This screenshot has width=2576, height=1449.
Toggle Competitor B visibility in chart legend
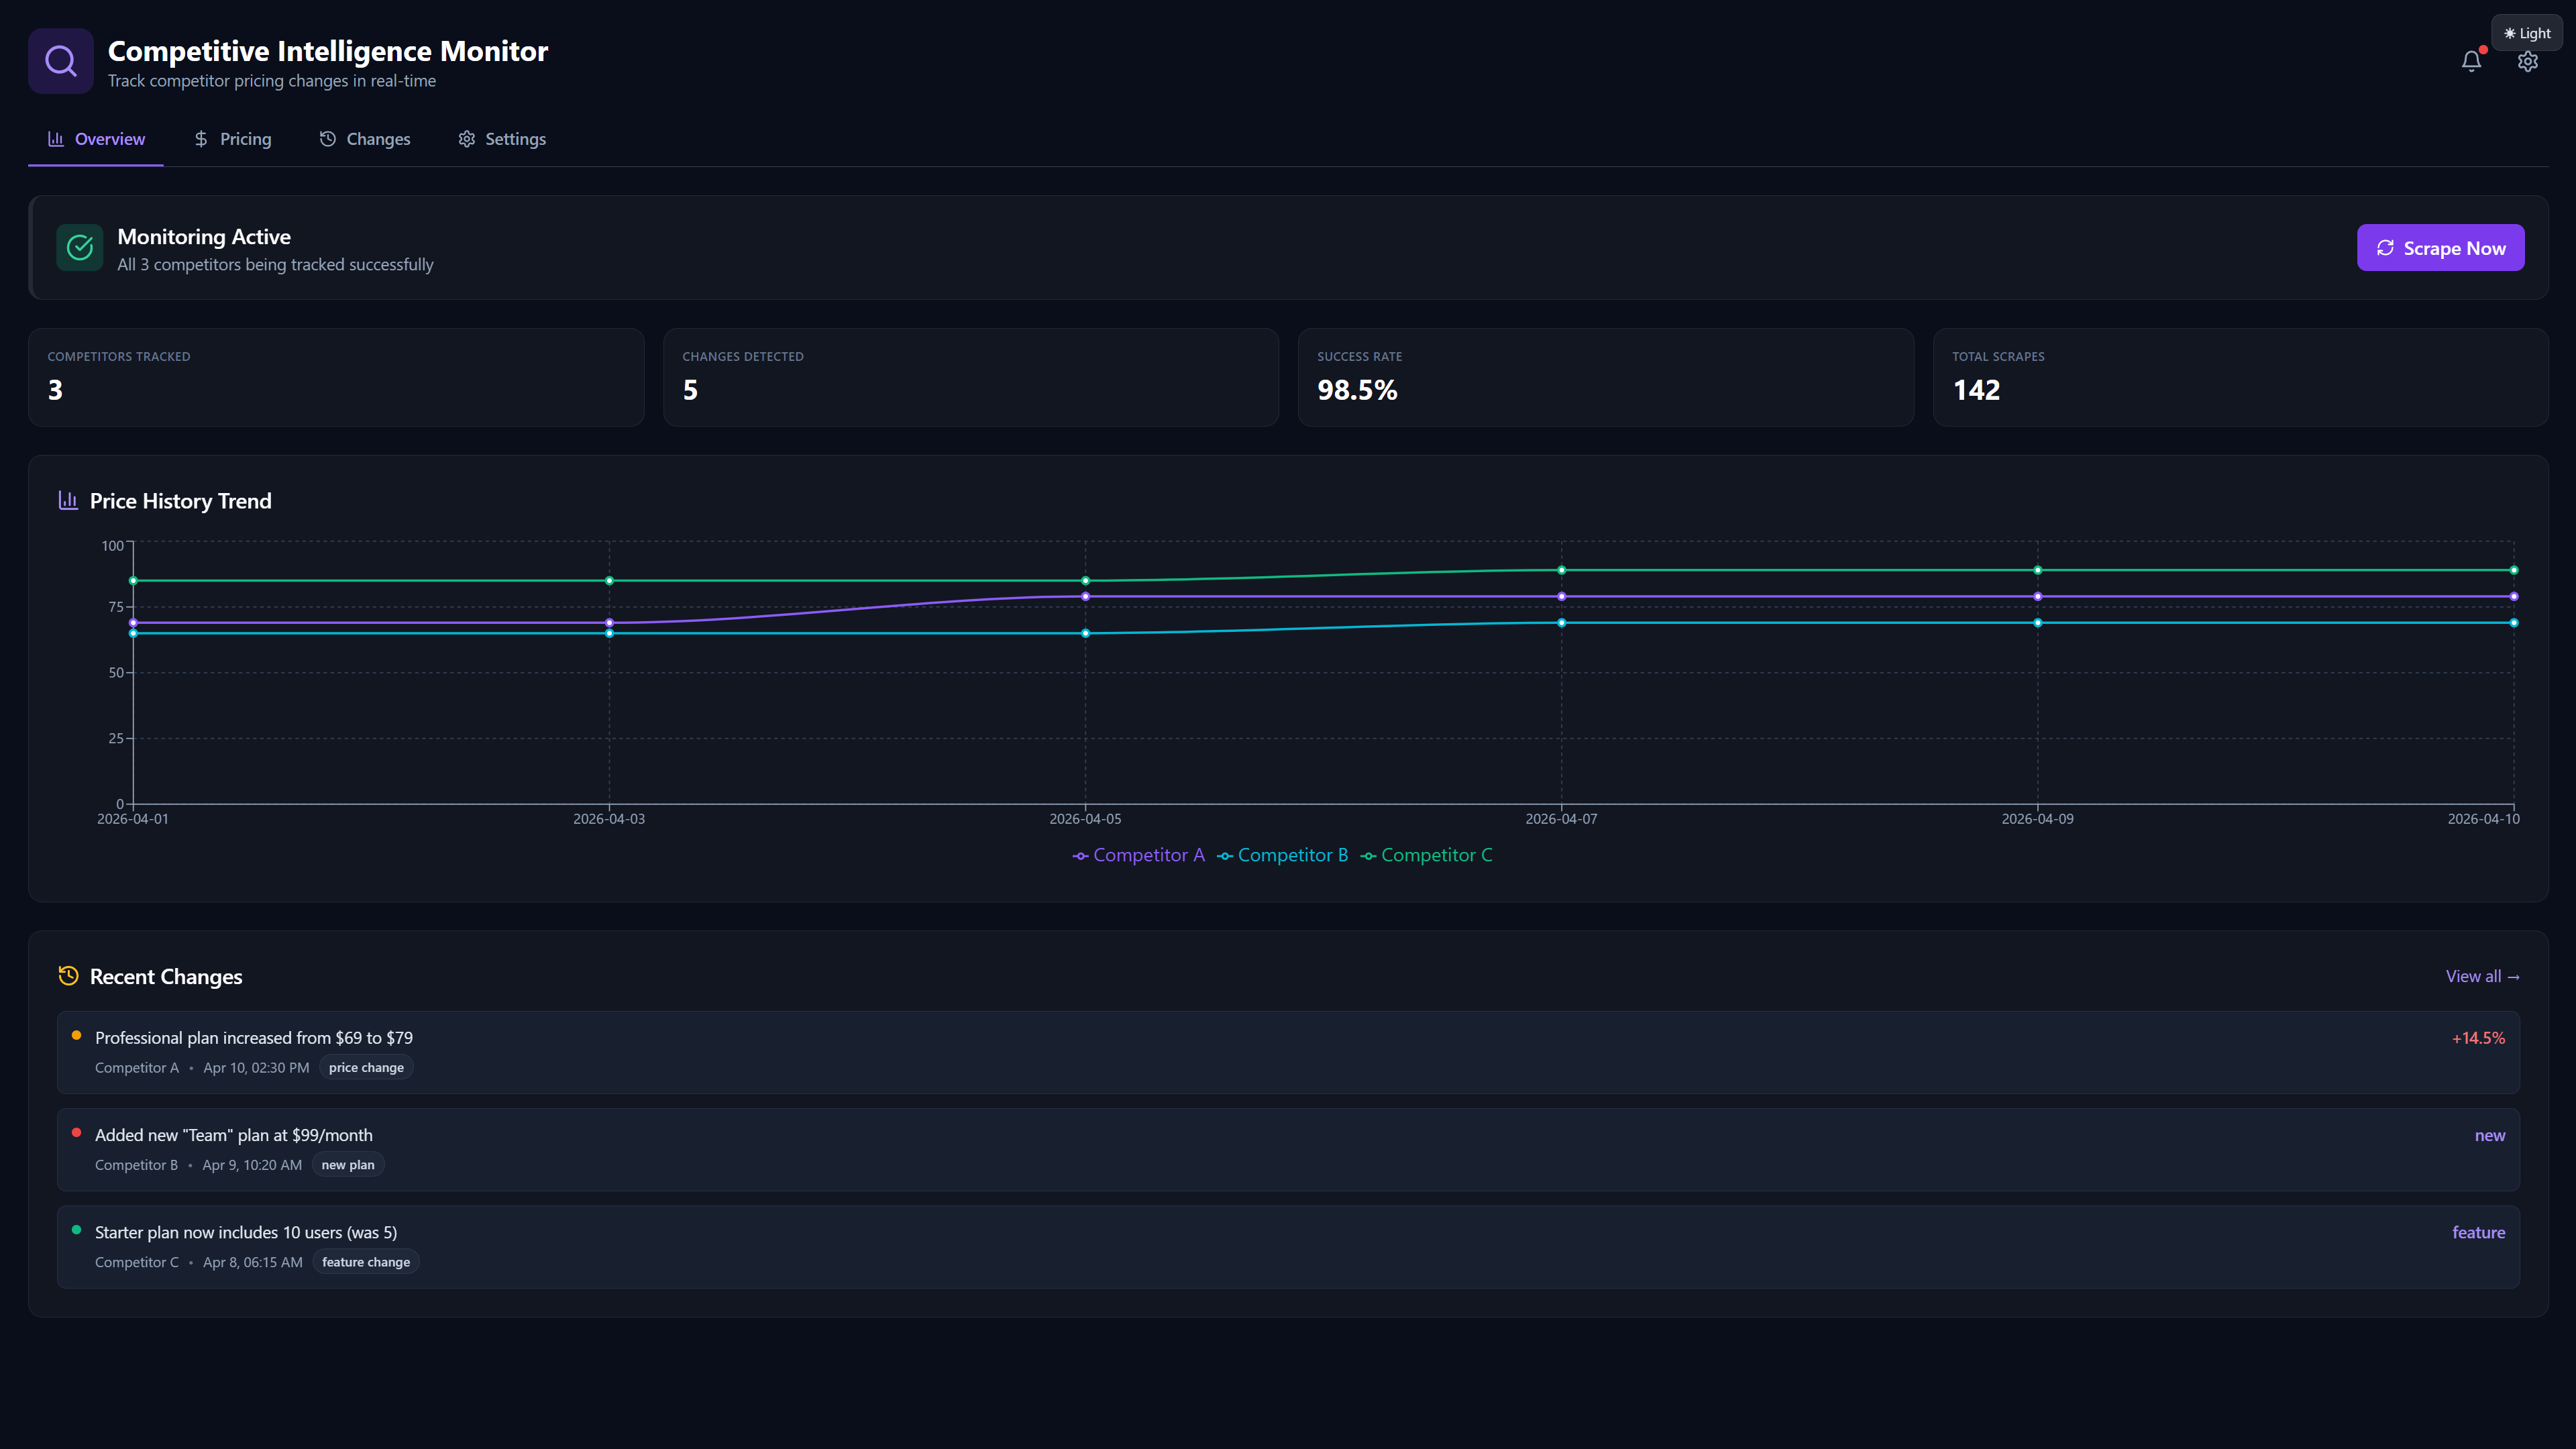1283,855
